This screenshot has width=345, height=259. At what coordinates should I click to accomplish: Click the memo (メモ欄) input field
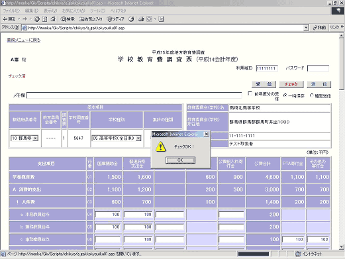click(134, 95)
